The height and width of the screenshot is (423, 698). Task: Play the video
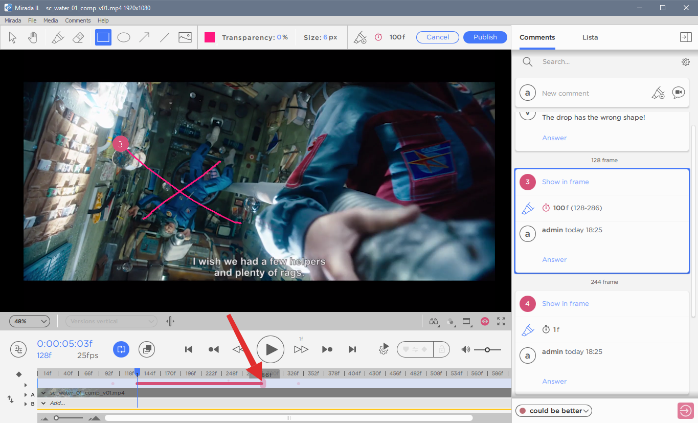pos(271,349)
